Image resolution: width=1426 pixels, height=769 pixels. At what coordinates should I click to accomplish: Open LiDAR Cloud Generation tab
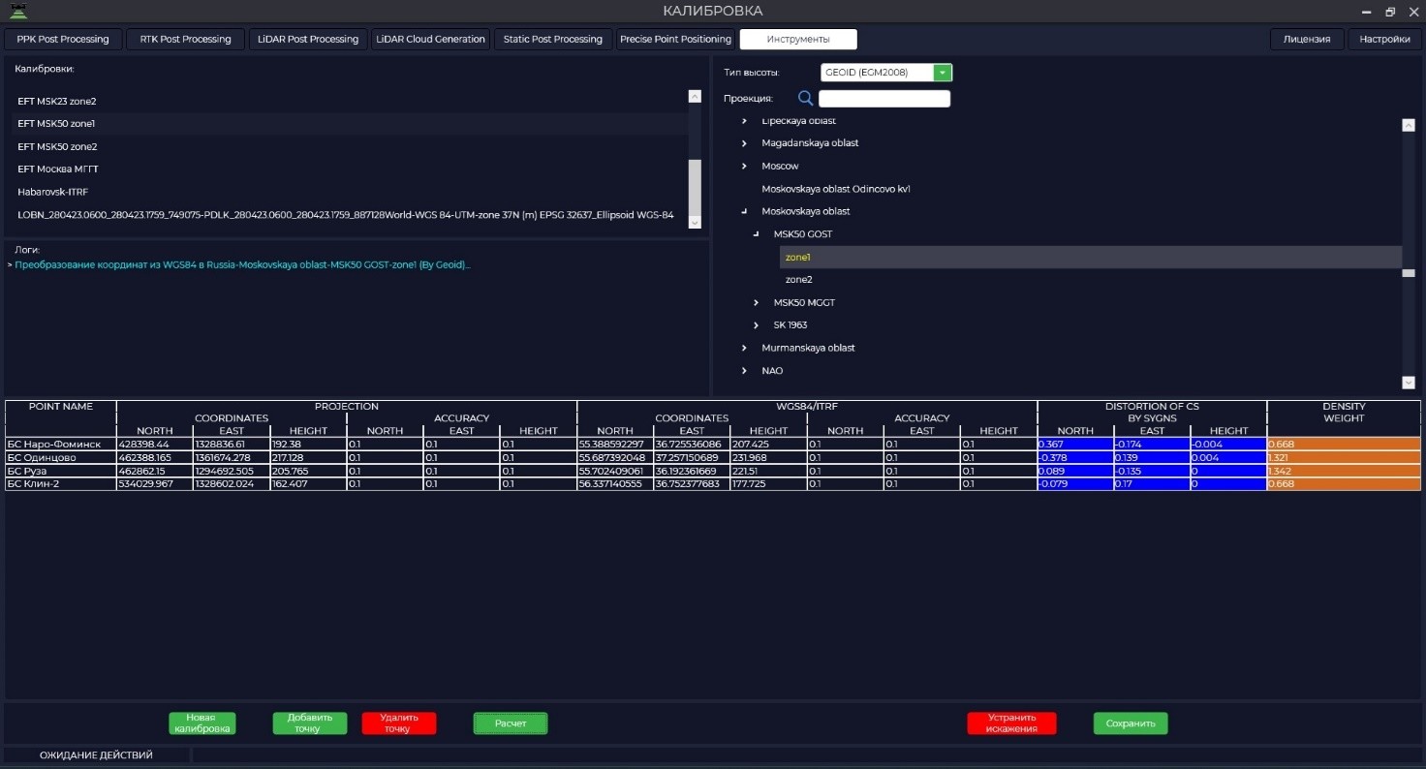tap(432, 39)
